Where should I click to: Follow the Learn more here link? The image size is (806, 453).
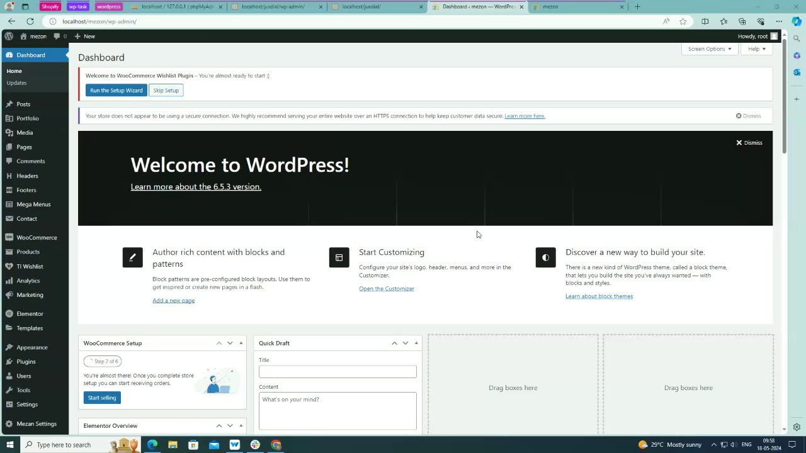pos(525,116)
